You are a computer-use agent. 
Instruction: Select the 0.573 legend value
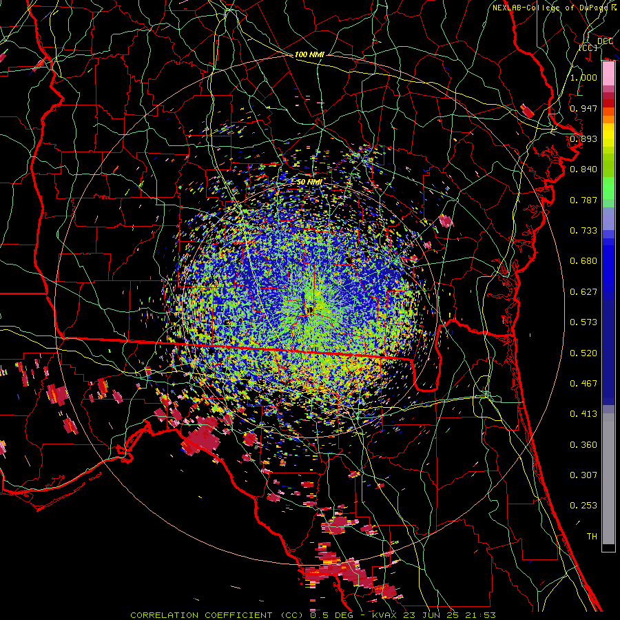[583, 322]
